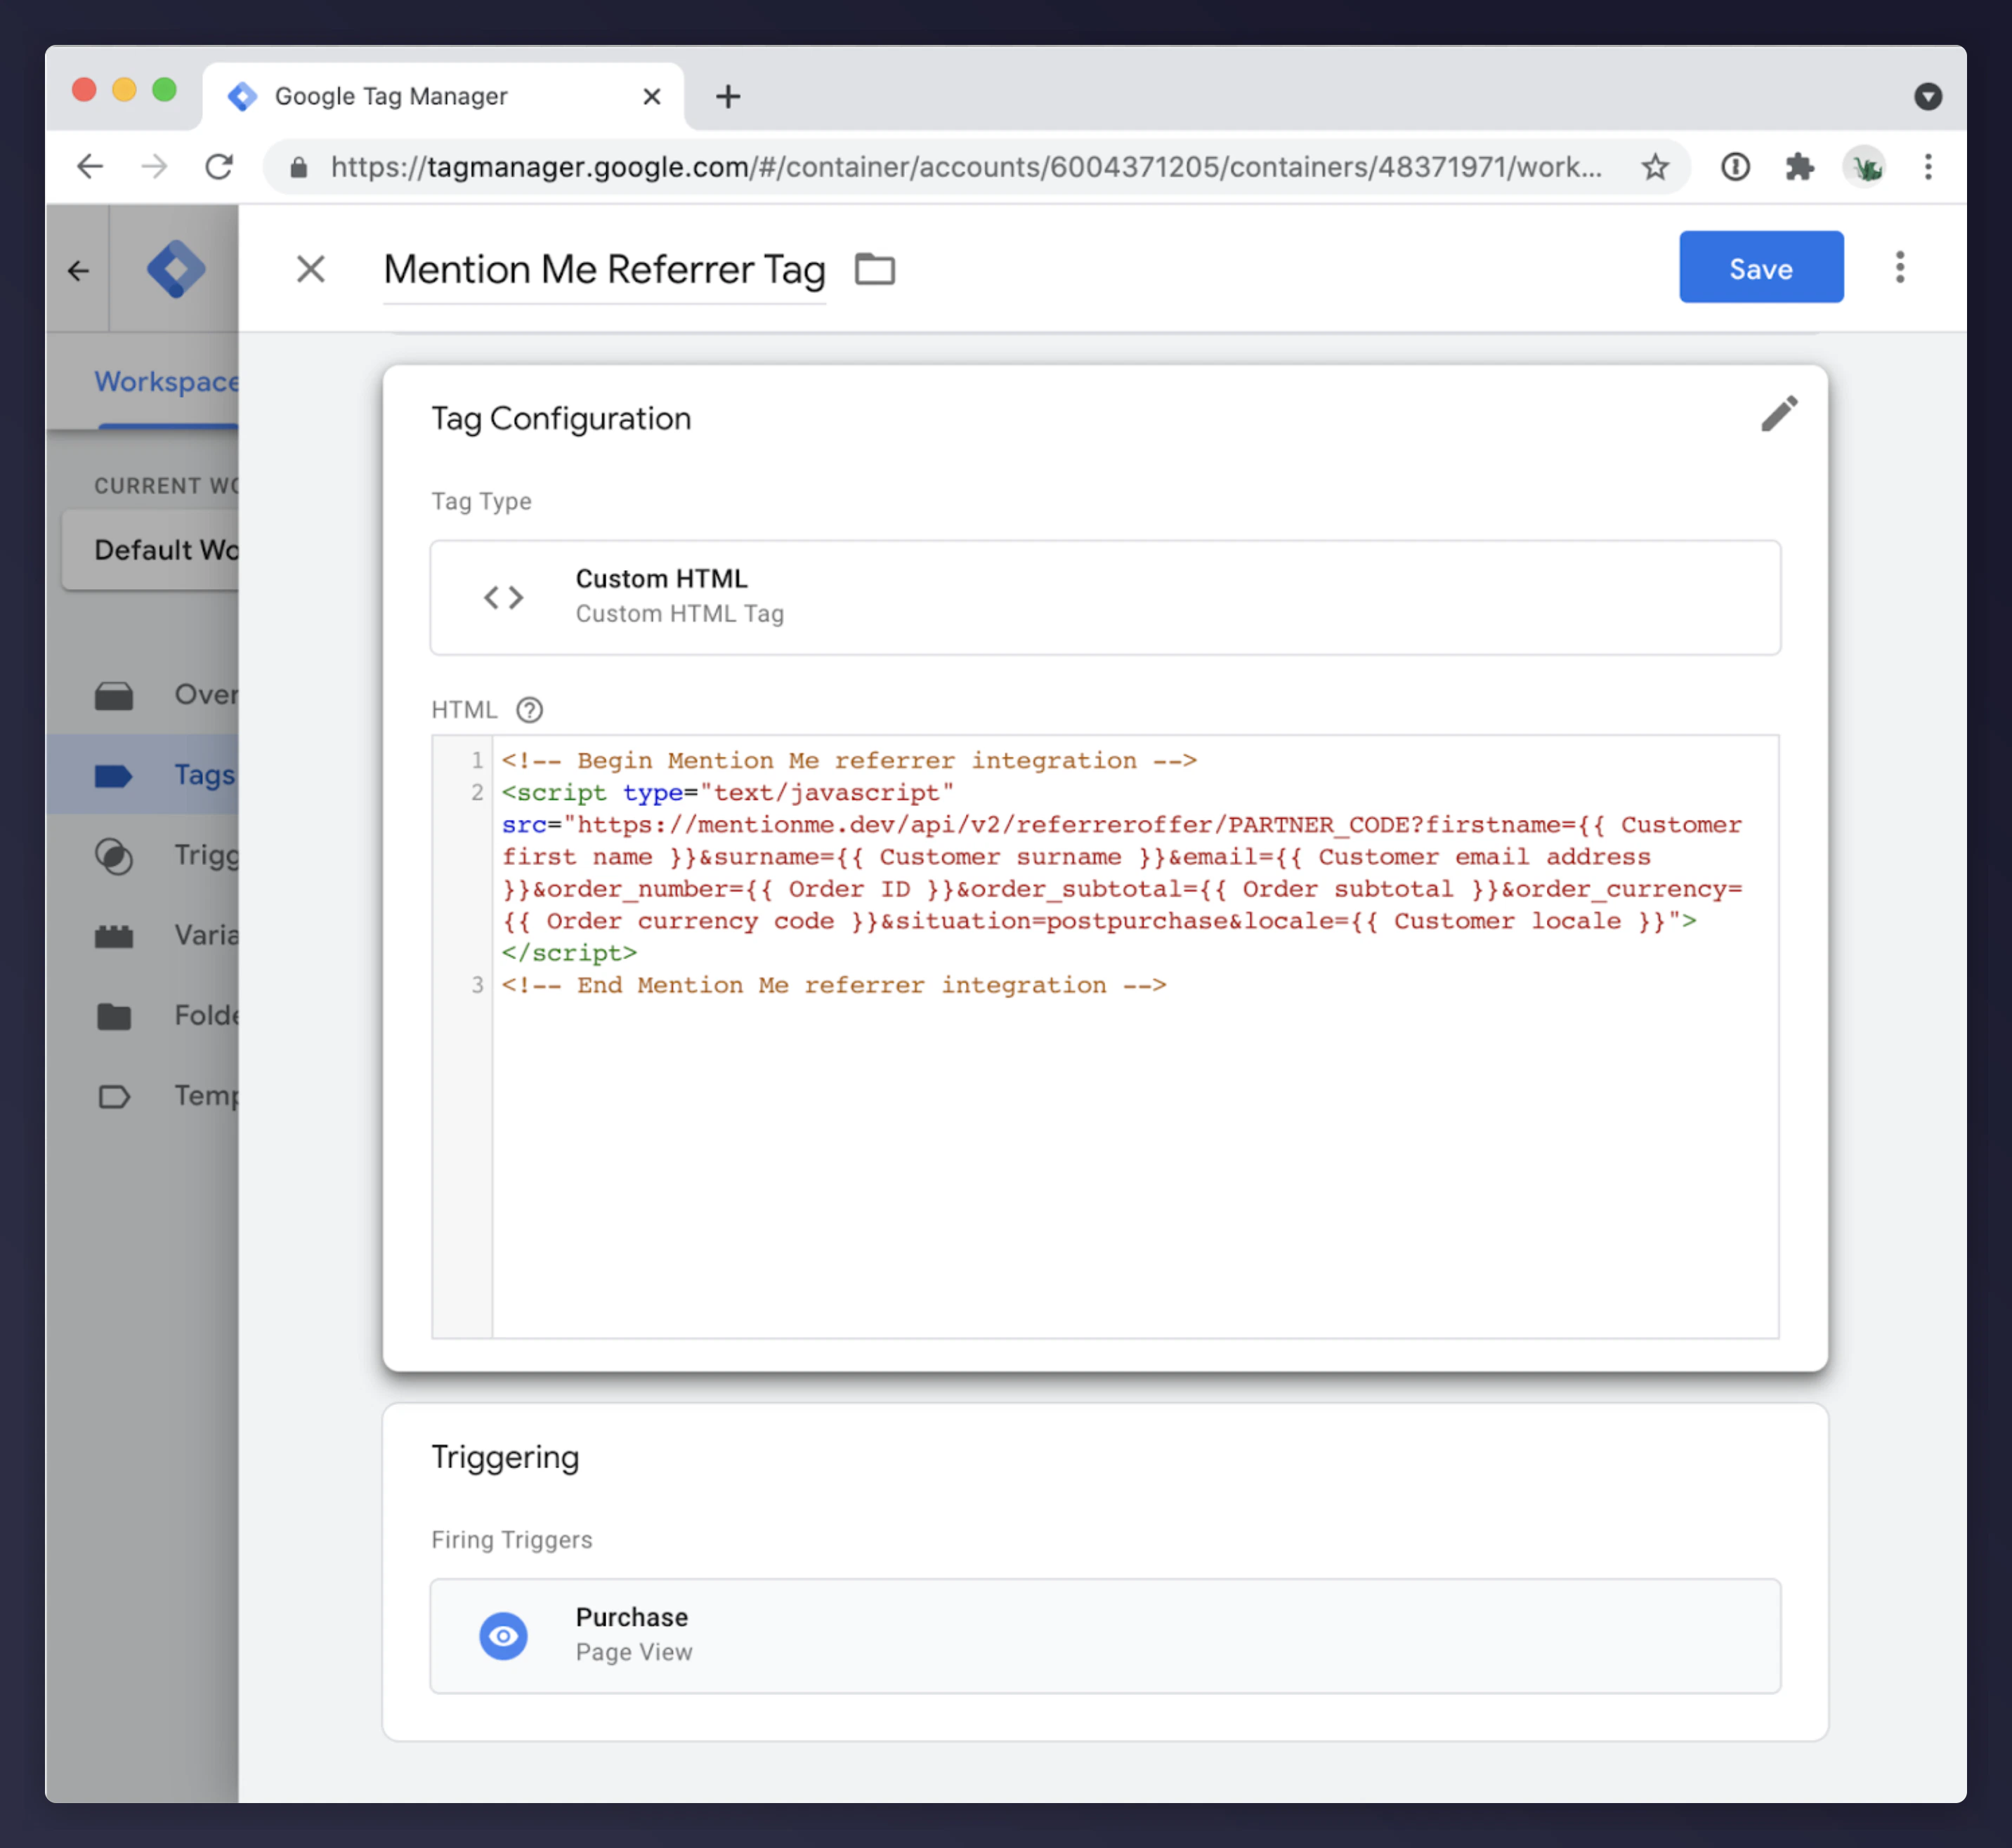Open the tab search dropdown arrow
Viewport: 2012px width, 1848px height.
pyautogui.click(x=1928, y=96)
